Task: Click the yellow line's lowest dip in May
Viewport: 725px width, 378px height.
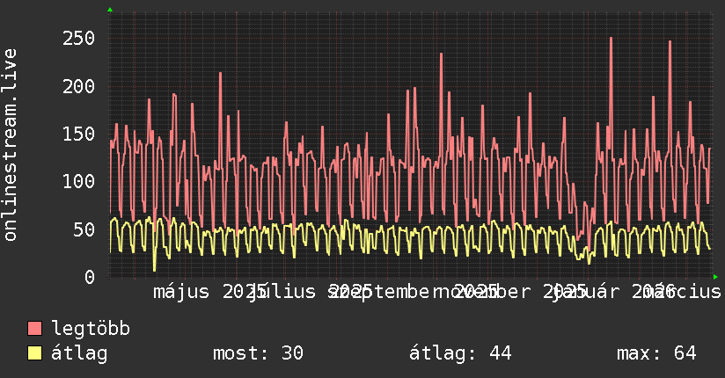Action: (155, 269)
